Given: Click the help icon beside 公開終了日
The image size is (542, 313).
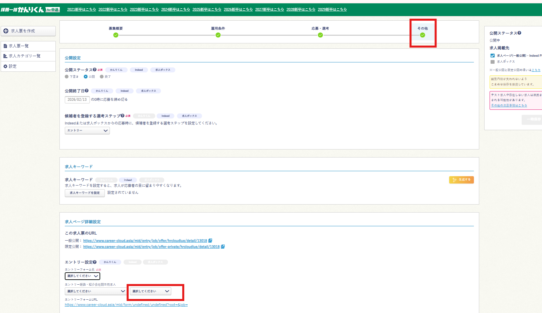Looking at the screenshot, I should (87, 91).
